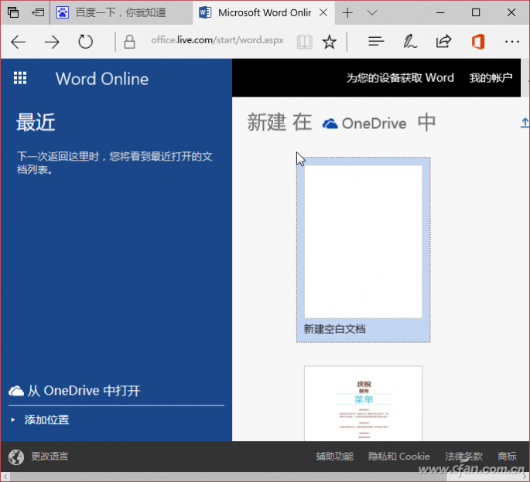Click the upload arrow icon beside OneDrive

click(525, 123)
